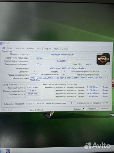Switch to the ЦП tab
114x153 pixels.
tap(3, 48)
